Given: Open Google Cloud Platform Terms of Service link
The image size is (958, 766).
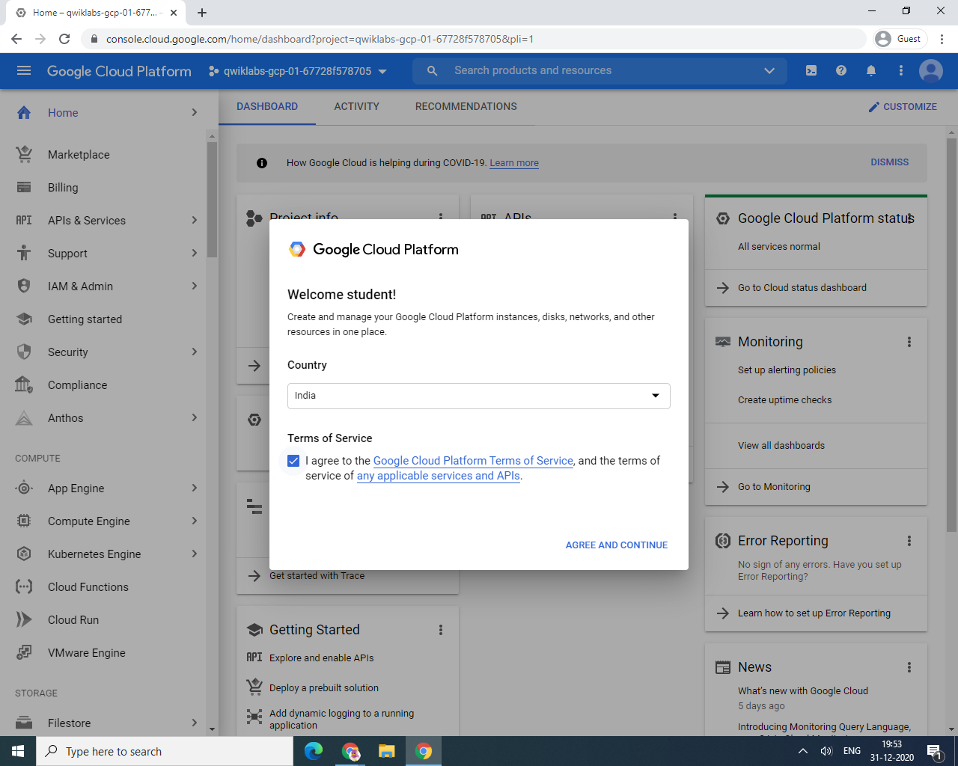Looking at the screenshot, I should [473, 461].
